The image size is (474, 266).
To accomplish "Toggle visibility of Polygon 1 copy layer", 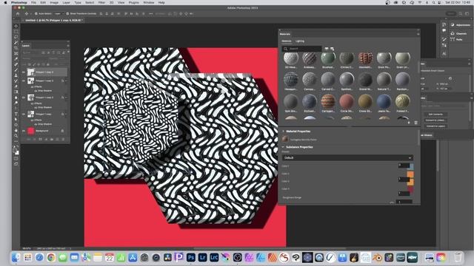I will (24, 115).
